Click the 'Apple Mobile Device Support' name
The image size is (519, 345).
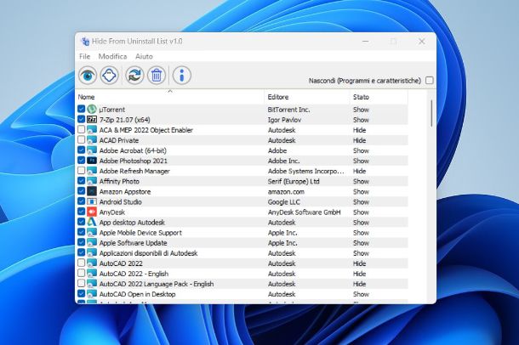(140, 233)
